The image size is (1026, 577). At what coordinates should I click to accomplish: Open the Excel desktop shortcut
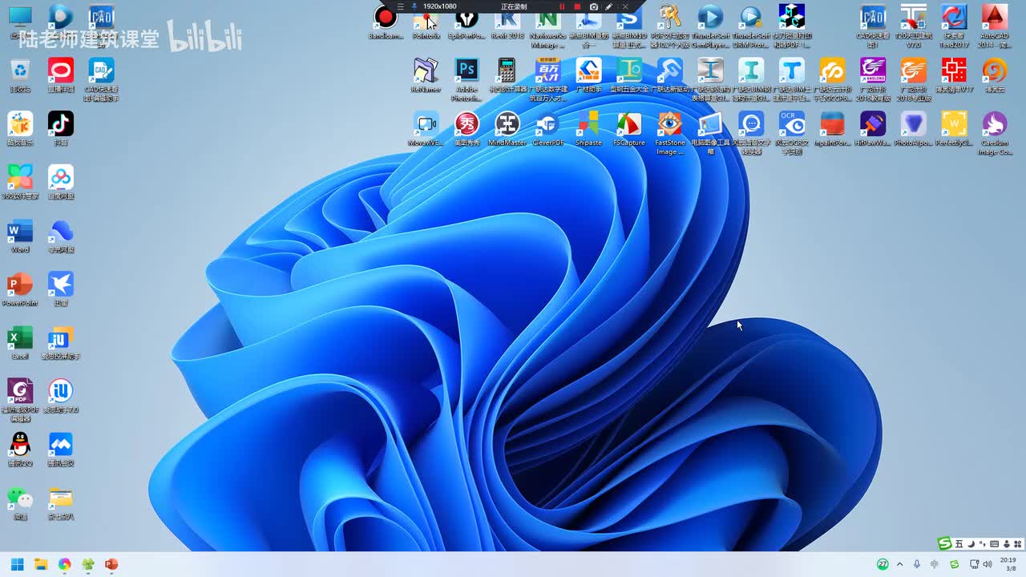pos(20,338)
